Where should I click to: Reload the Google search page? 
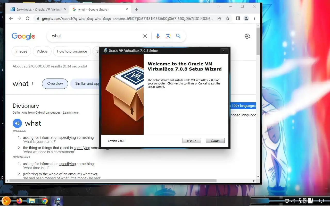[28, 19]
